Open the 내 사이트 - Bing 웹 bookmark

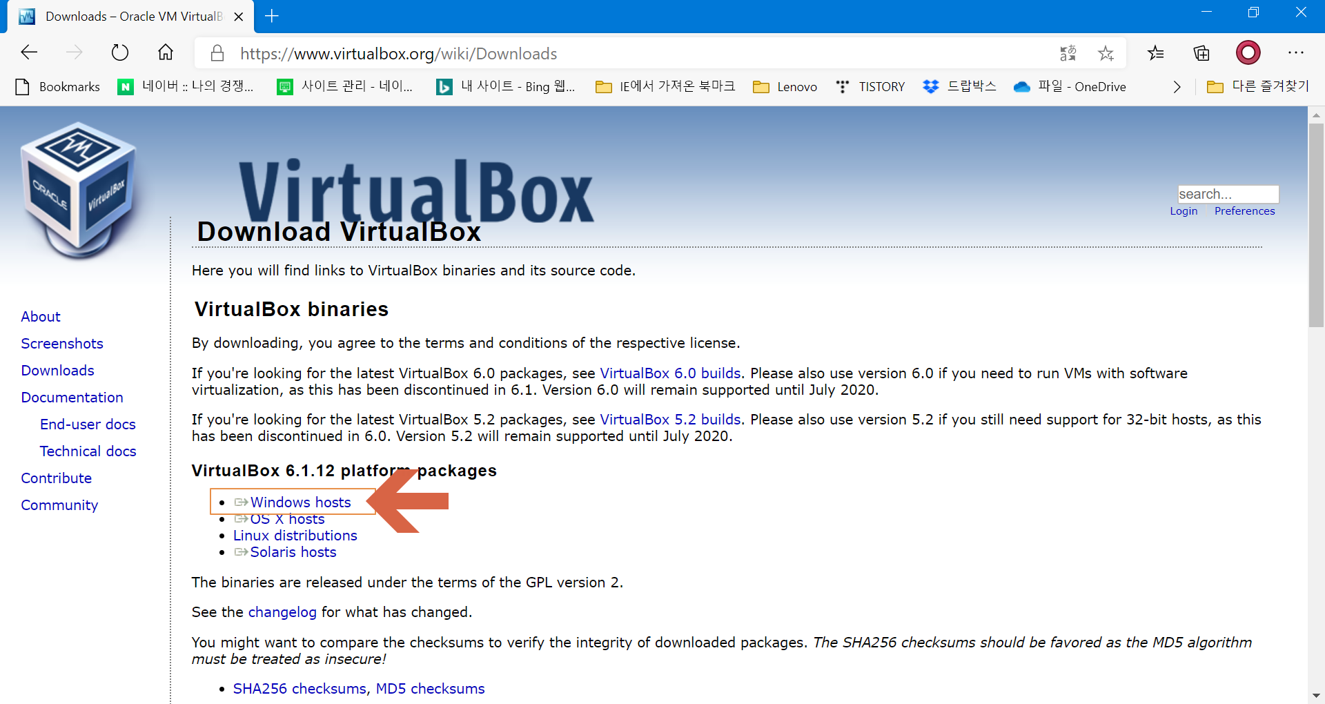(x=506, y=87)
